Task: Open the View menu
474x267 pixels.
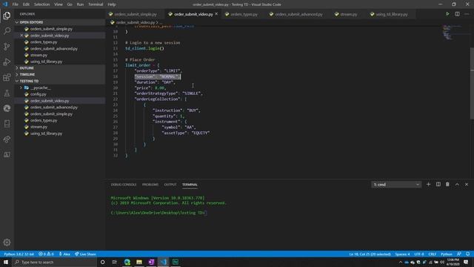Action: pyautogui.click(x=59, y=4)
